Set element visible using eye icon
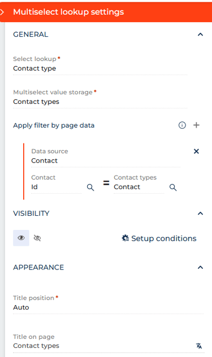 click(21, 238)
